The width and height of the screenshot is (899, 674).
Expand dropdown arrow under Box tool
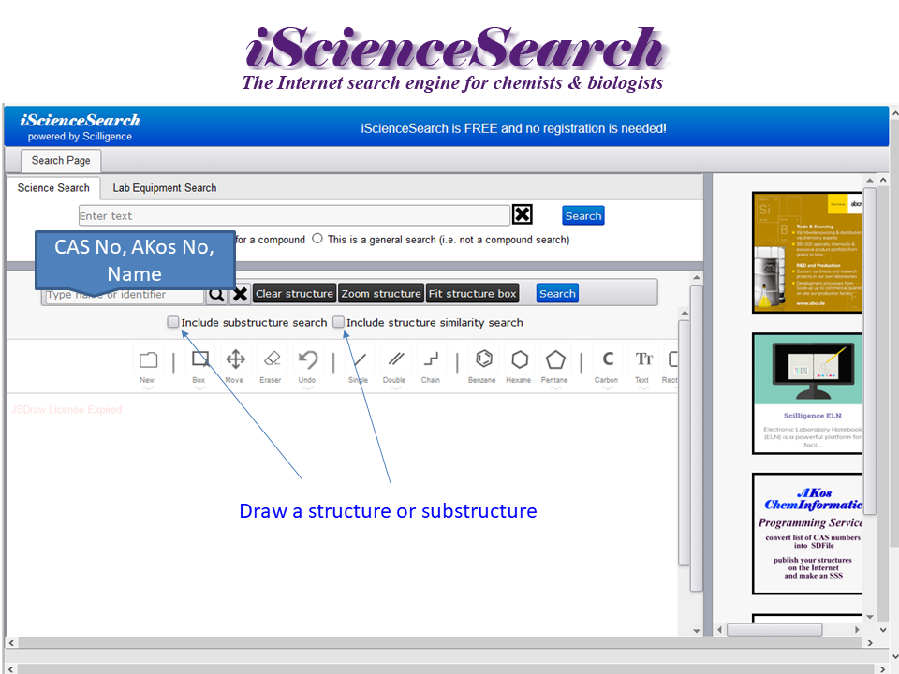click(199, 388)
